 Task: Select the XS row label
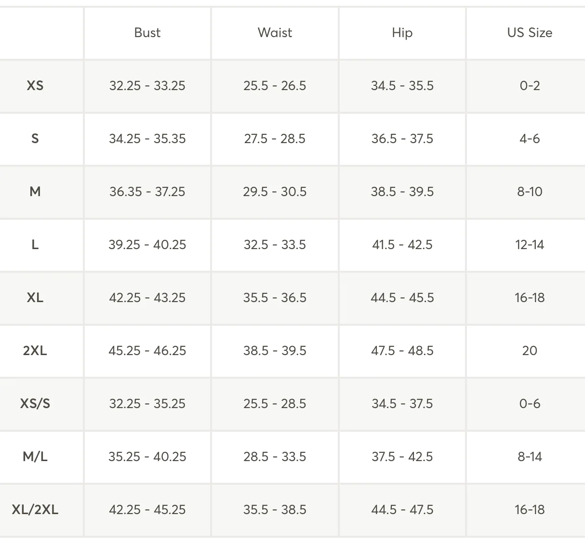coord(35,86)
